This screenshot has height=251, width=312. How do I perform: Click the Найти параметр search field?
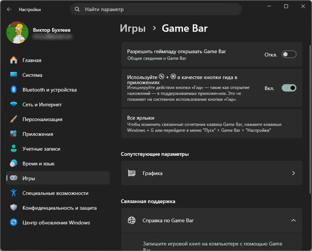tap(155, 9)
